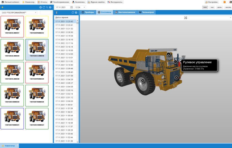Image resolution: width=232 pixels, height=148 pixels.
Task: Click the back arrow icon in navigator header
Action: click(x=41, y=7)
